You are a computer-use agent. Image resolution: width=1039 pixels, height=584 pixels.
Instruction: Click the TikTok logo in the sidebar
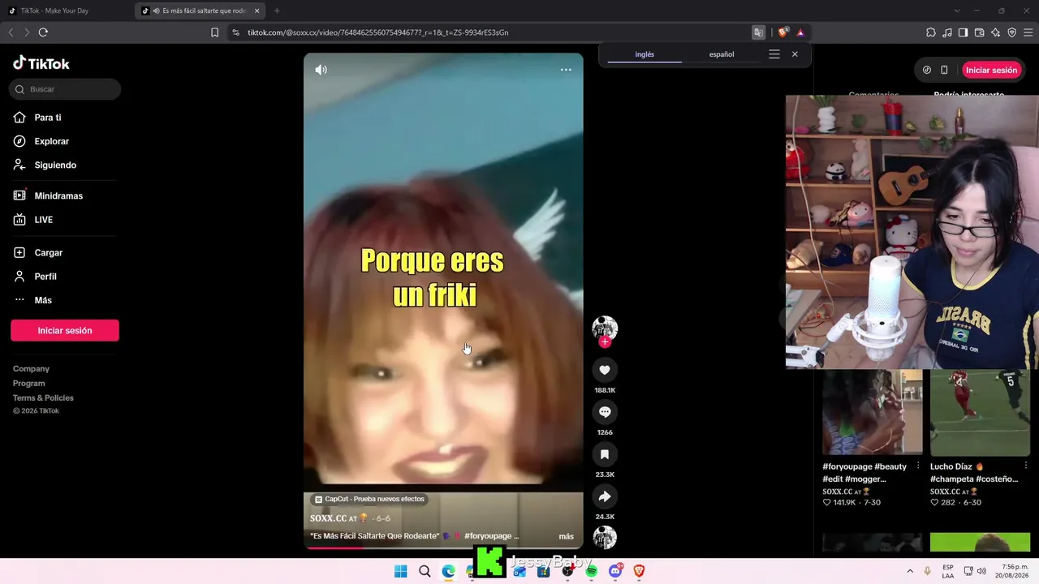pyautogui.click(x=41, y=63)
